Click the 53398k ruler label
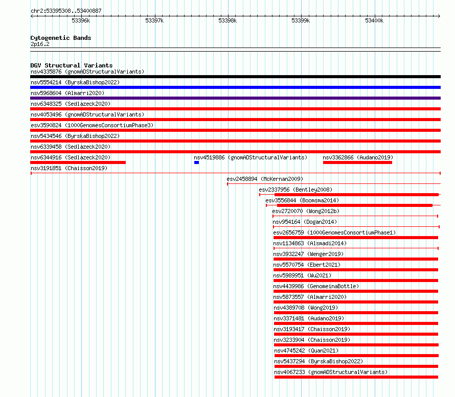 tap(227, 20)
